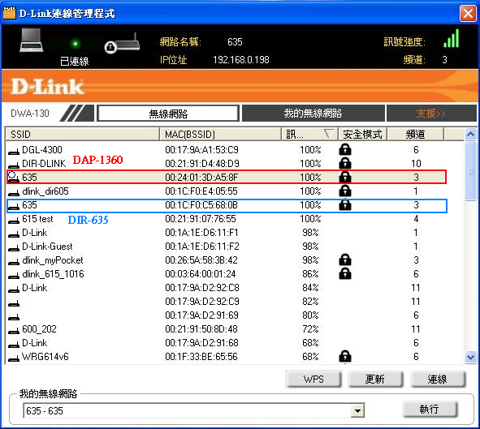Screen dimensions: 480x429
Task: Click router icon next to D-Link-Guest
Action: (x=14, y=247)
